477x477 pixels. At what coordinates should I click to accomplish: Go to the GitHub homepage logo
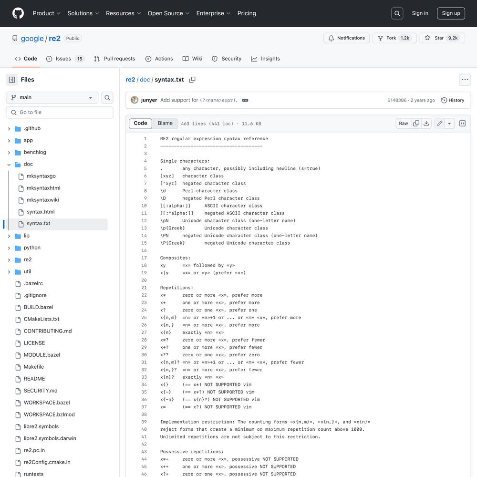tap(18, 13)
